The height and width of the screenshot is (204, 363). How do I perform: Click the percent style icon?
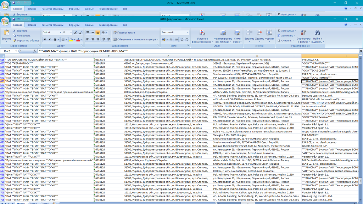tap(171, 39)
